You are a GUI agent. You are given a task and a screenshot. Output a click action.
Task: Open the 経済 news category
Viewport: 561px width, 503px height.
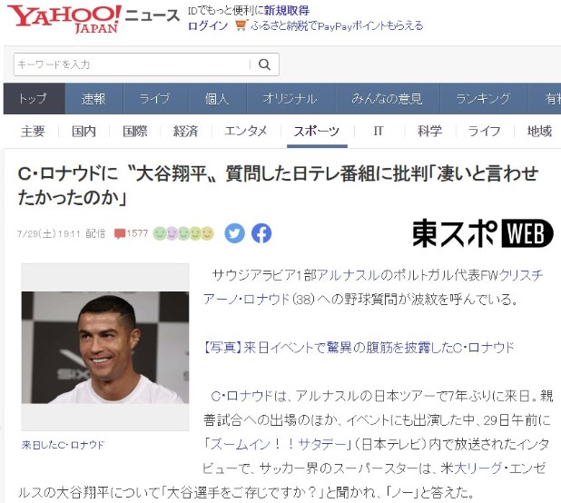pos(186,132)
